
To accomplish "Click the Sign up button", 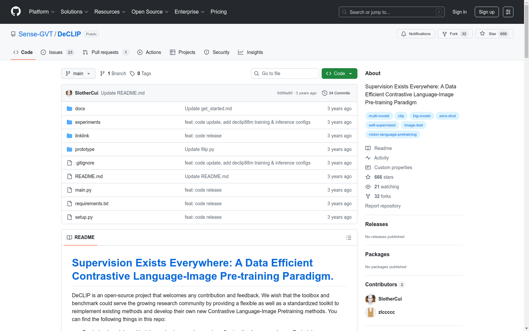I will point(487,12).
